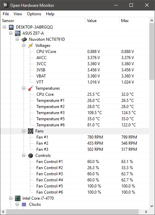Open the View menu

[18, 14]
